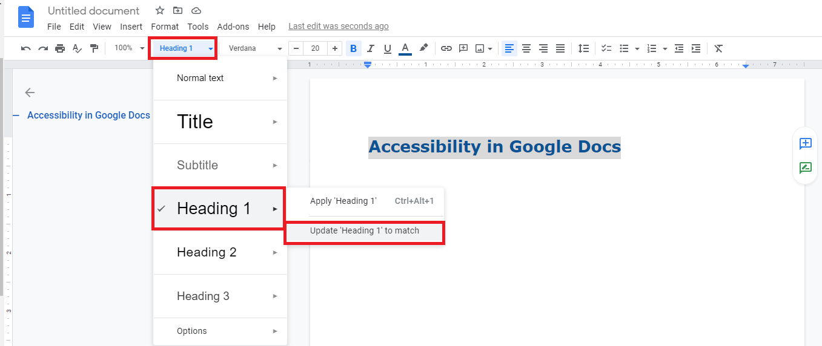Screen dimensions: 822x346
Task: Open outline link Accessibility in Google Docs
Action: point(88,115)
